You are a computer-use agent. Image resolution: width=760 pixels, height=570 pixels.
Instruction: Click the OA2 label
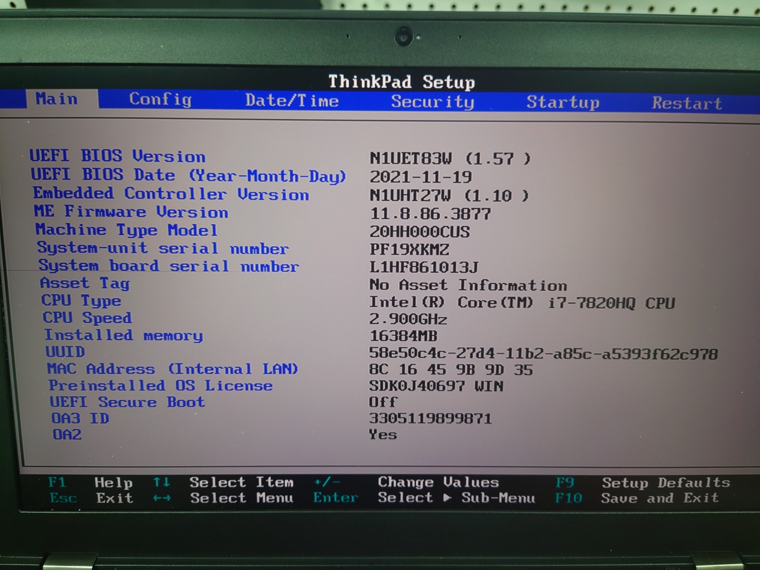tap(67, 434)
